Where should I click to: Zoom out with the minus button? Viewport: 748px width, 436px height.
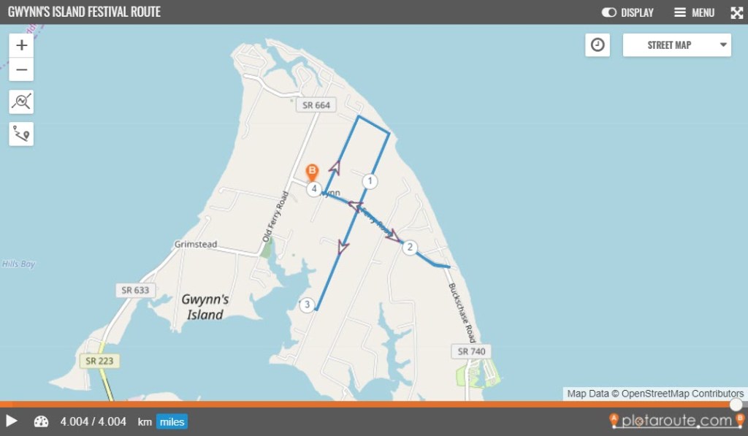tap(21, 69)
